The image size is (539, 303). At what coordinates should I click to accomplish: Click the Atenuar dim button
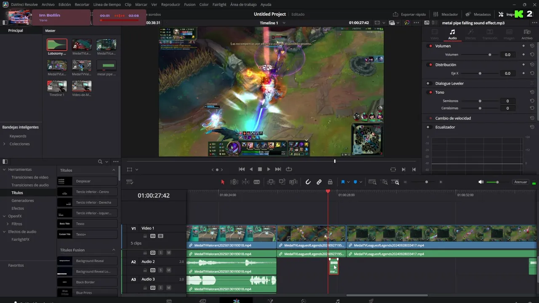tap(520, 182)
